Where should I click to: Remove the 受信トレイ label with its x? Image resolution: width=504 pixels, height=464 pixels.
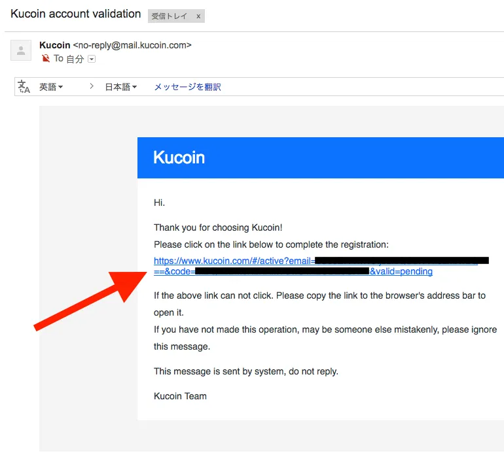[198, 16]
